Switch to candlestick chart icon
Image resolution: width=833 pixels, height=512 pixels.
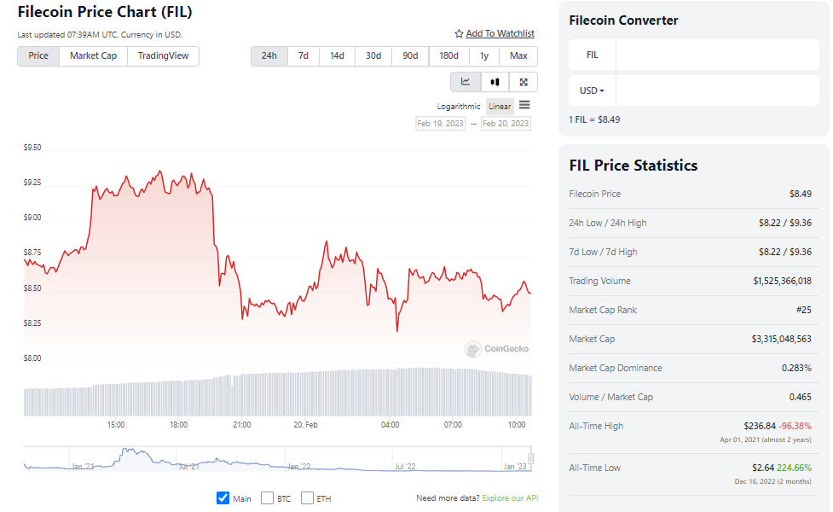495,82
